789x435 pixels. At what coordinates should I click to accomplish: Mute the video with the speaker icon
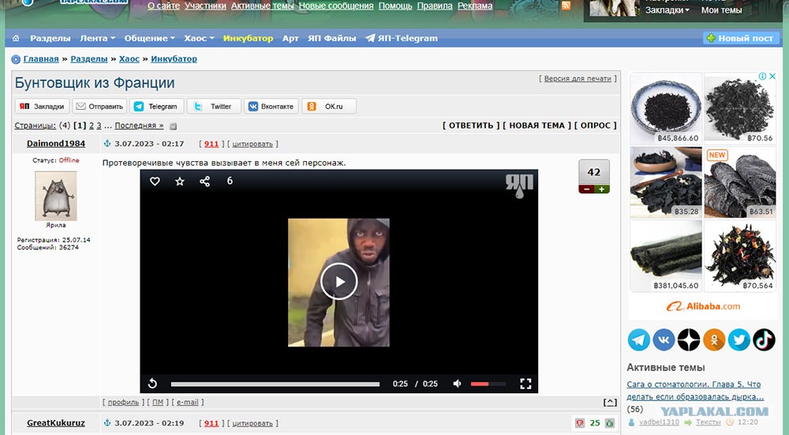(457, 384)
